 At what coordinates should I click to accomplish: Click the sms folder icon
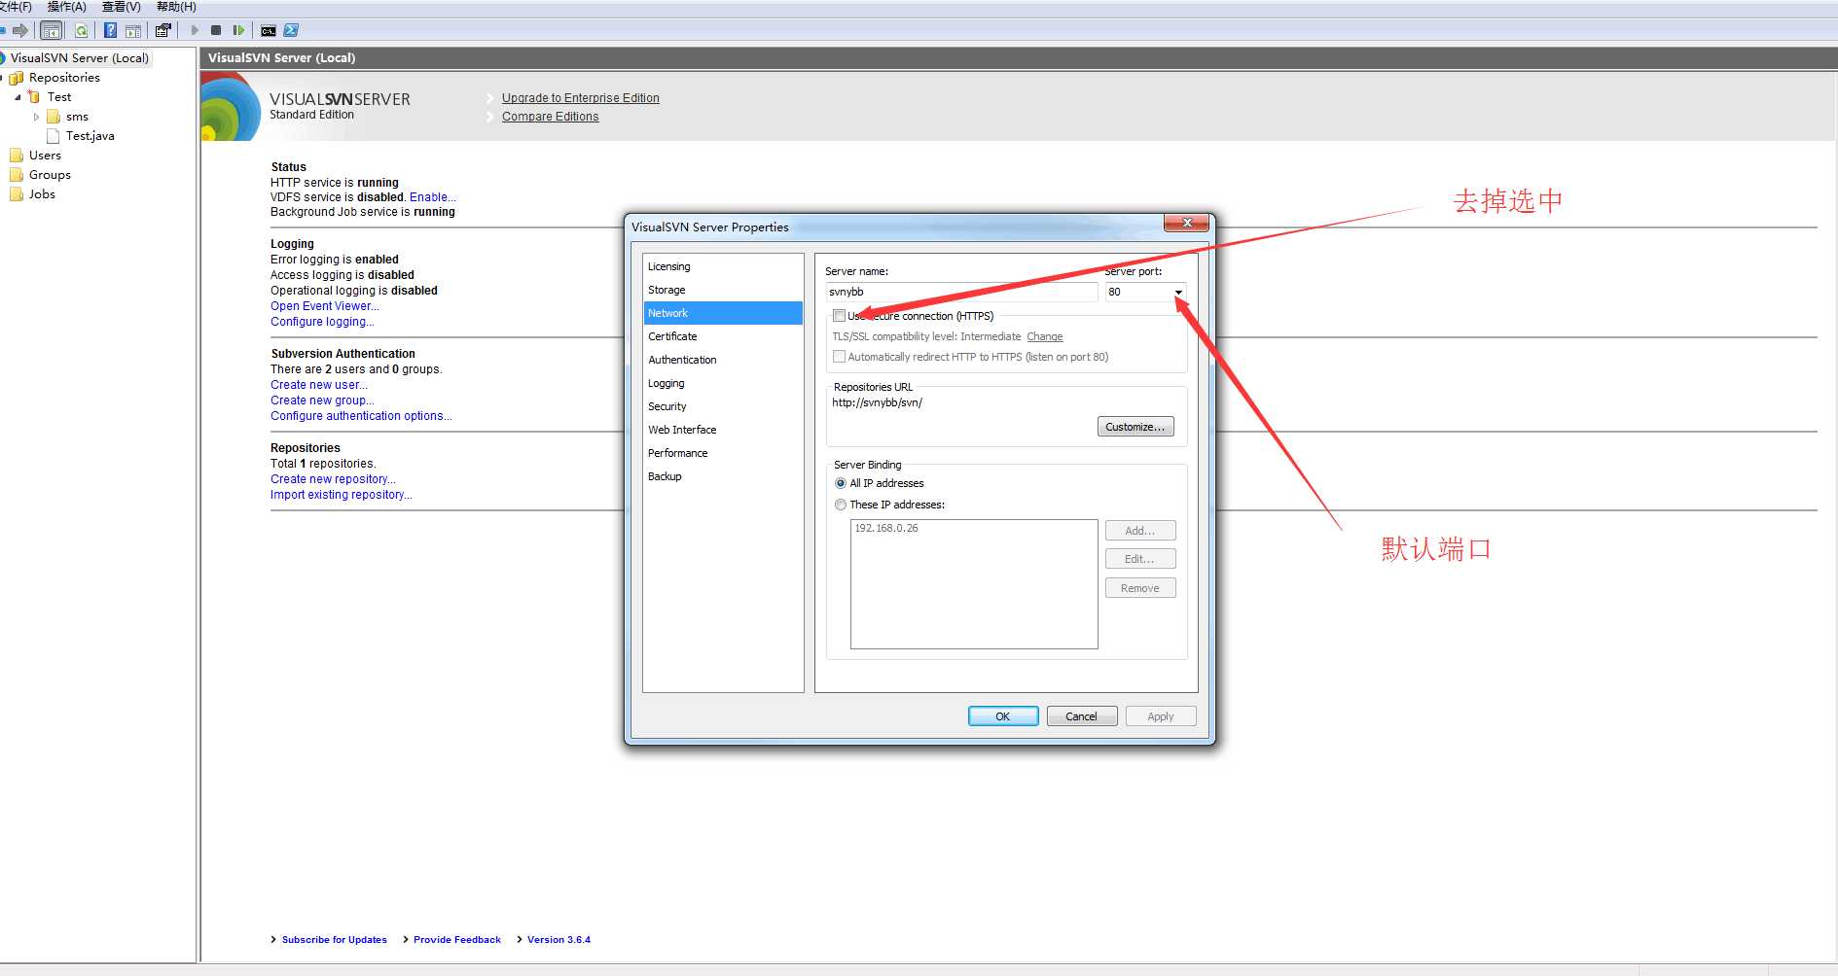point(54,117)
